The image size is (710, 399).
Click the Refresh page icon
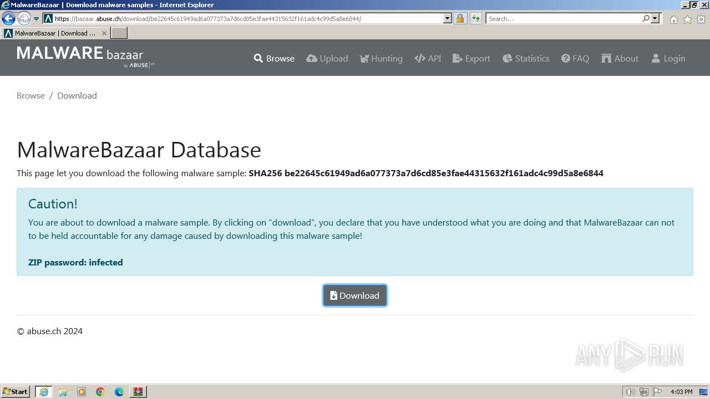click(x=475, y=19)
